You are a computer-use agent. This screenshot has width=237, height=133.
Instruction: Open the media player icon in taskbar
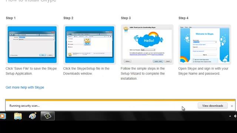[x=3, y=116]
